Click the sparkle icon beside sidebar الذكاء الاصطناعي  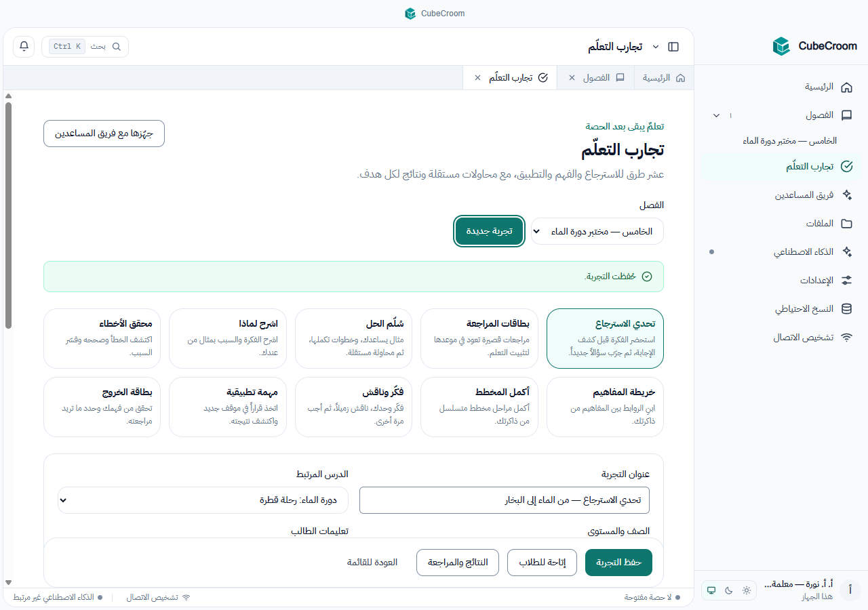coord(846,252)
